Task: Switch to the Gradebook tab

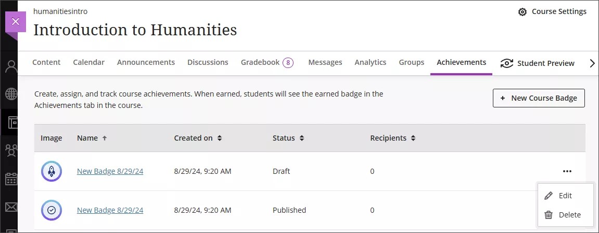Action: coord(266,62)
